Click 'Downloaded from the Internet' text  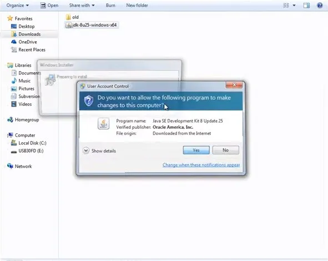tap(182, 133)
